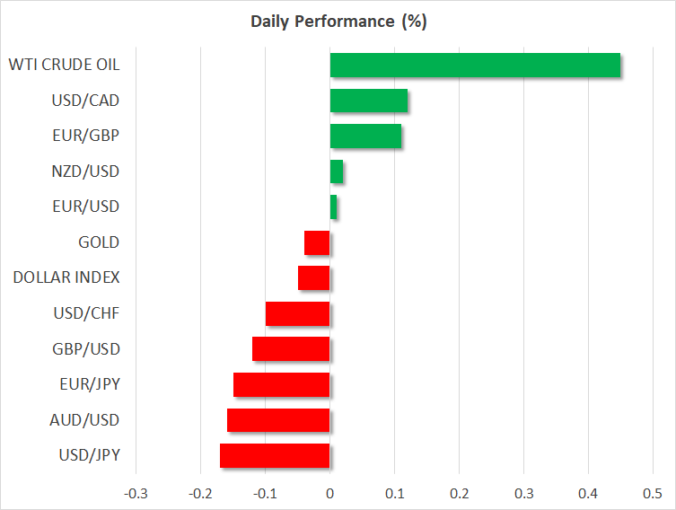This screenshot has height=510, width=676.
Task: Click the WTI CRUDE OIL axis label
Action: coord(64,65)
